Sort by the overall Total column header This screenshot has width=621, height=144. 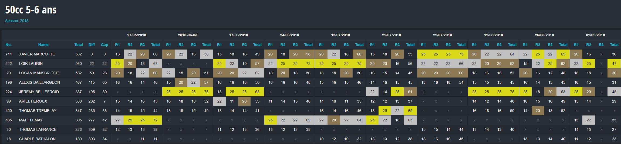79,45
